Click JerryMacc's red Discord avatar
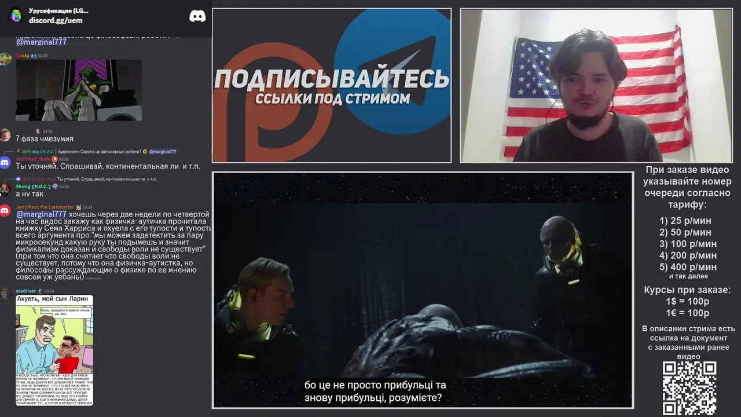Image resolution: width=741 pixels, height=417 pixels. point(5,211)
